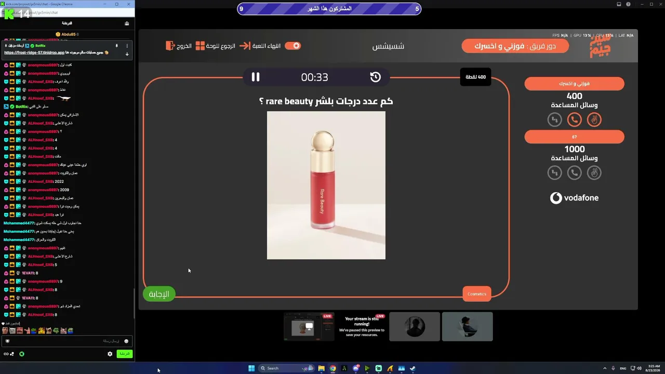Insert the first face emote from quick emotes
Viewport: 665px width, 374px height.
[5, 330]
